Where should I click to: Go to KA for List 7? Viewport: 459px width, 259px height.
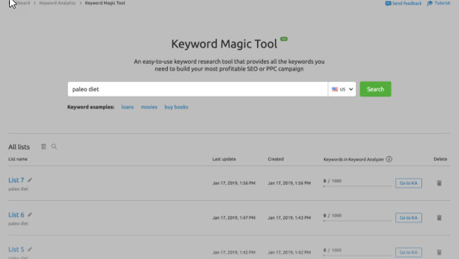(408, 183)
